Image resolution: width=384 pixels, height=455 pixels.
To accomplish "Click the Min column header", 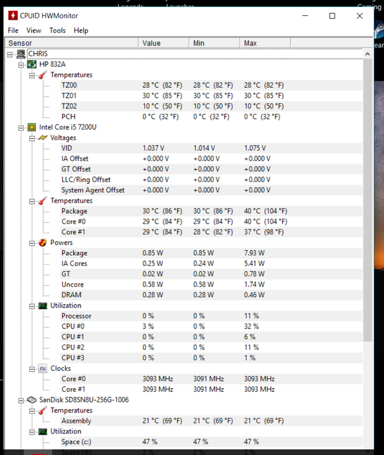I will coord(214,43).
